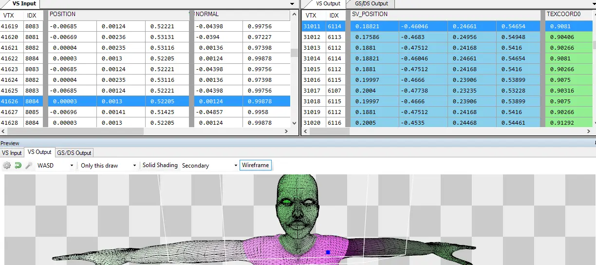Select the top GS/DS Output data tab
596x265 pixels.
pyautogui.click(x=372, y=3)
